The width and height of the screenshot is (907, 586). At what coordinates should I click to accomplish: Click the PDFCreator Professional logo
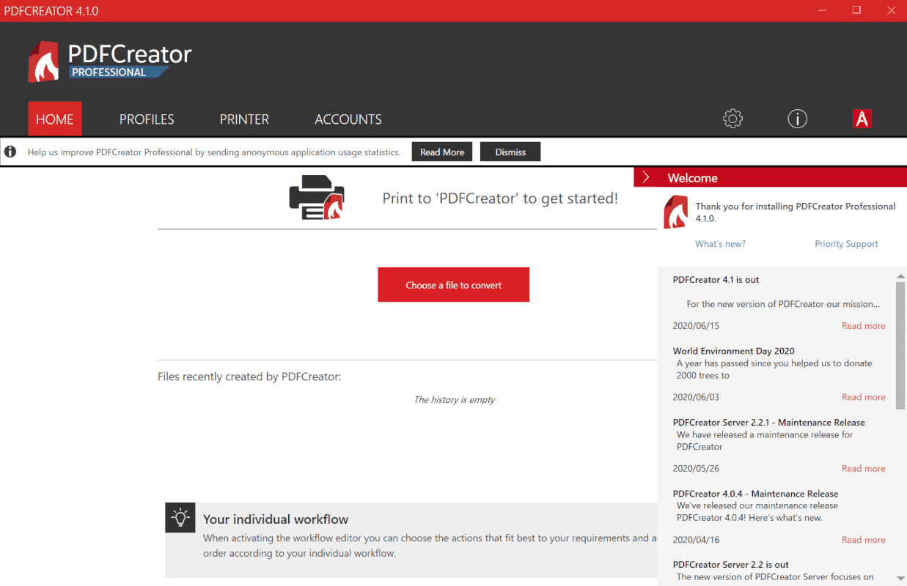coord(110,62)
